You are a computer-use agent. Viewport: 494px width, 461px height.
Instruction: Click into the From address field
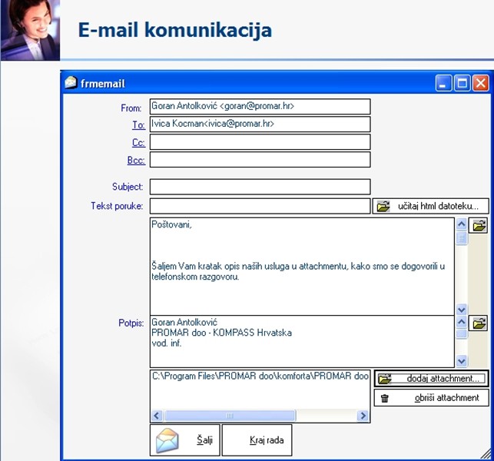tap(260, 107)
